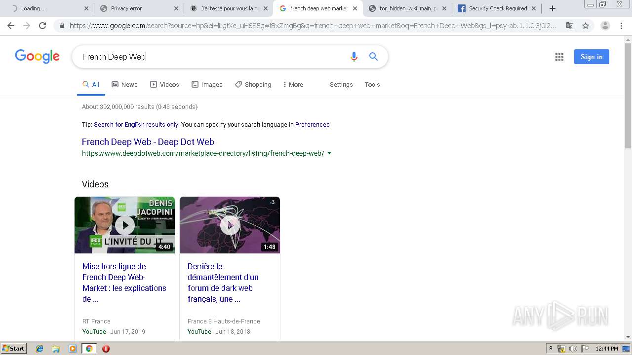Screen dimensions: 632x355
Task: Select the Images results filter
Action: tap(207, 85)
